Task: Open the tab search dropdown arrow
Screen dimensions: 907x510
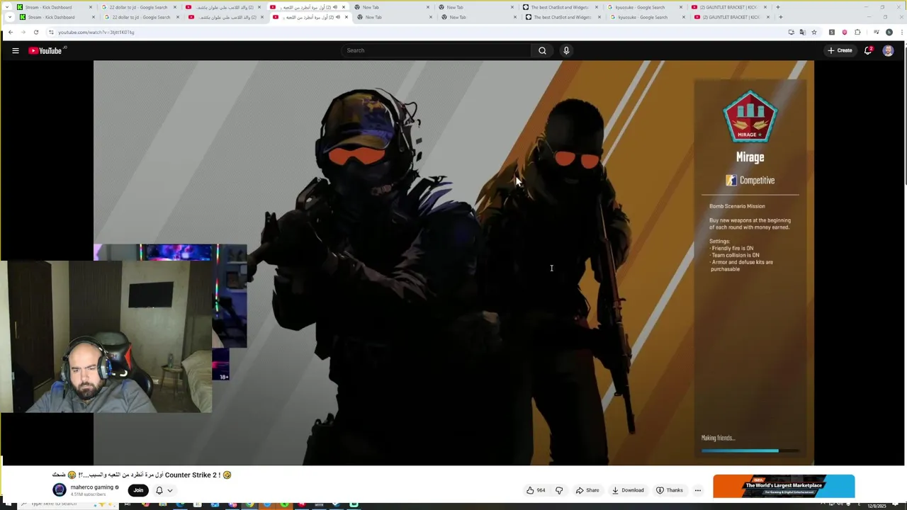Action: 9,17
